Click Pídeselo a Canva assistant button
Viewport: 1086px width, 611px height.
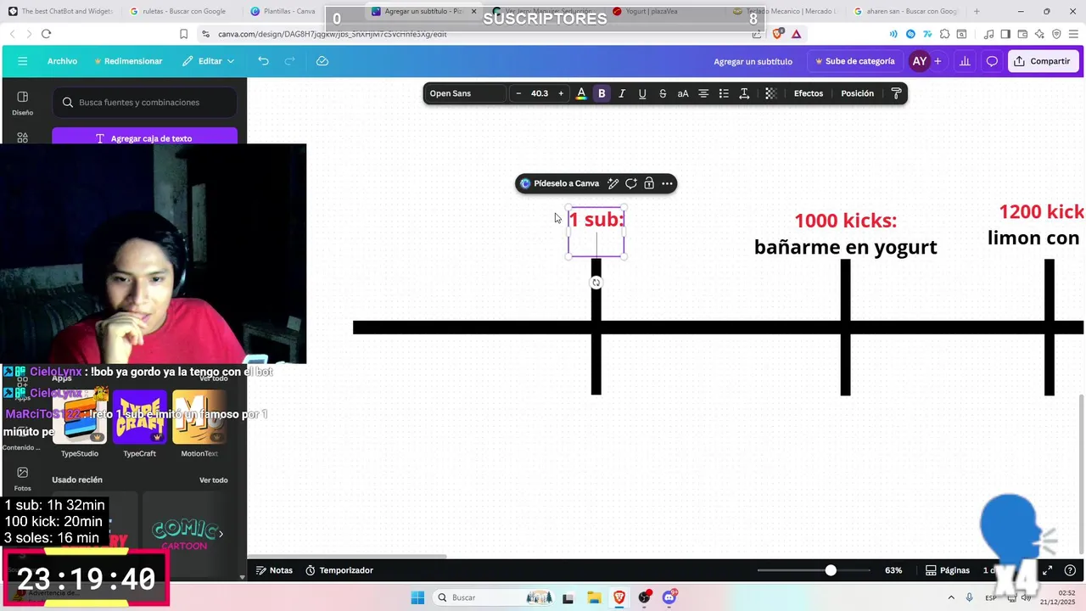pos(559,183)
